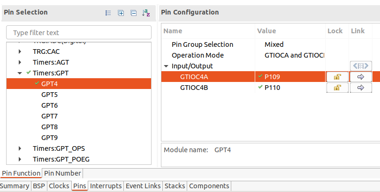Select GPT5 in the pin tree
This screenshot has height=192, width=380.
(x=49, y=95)
